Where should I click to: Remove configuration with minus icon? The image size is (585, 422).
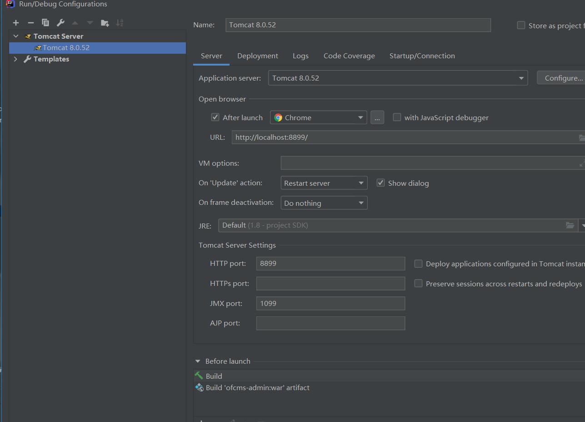(x=30, y=23)
